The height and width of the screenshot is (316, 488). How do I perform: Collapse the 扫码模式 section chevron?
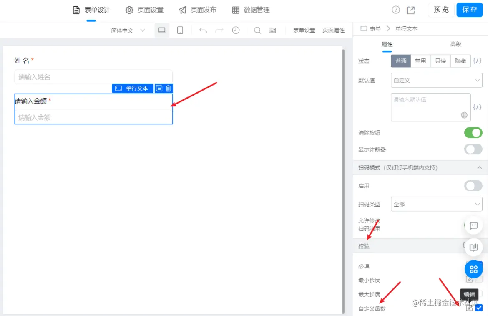(x=479, y=167)
